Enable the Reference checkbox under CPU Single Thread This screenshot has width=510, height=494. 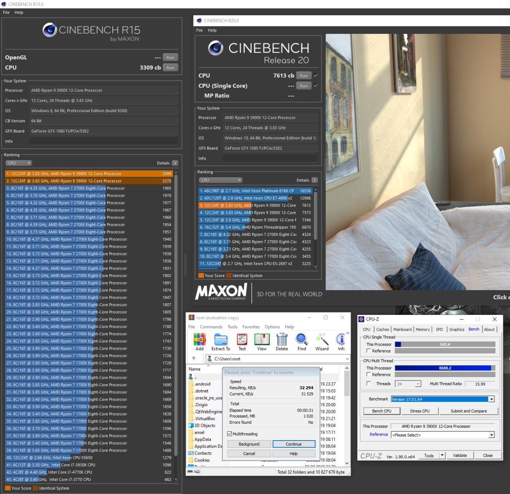pos(369,351)
